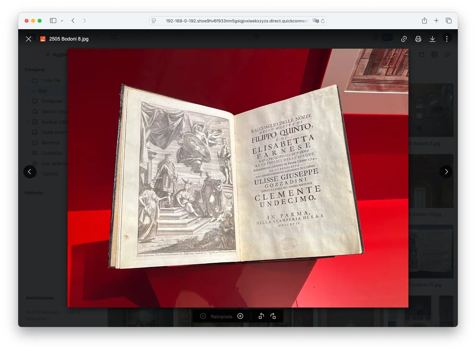Toggle the Safari sidebar
Screen dimensions: 476x351
pos(53,21)
